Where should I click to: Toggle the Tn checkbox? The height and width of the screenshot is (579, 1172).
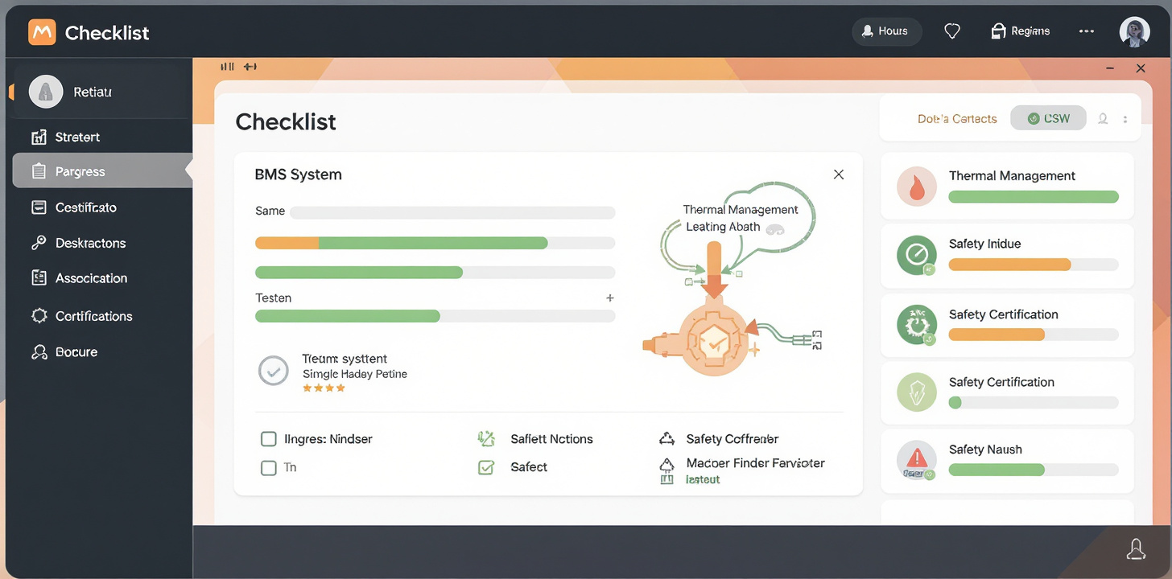[269, 467]
